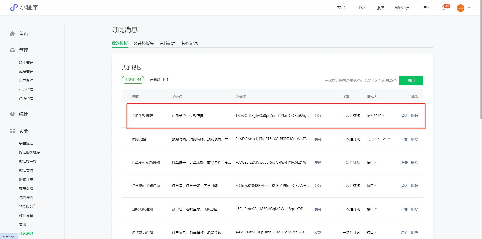Switch to the 已删除 161 filter
The height and width of the screenshot is (239, 482).
pyautogui.click(x=159, y=80)
